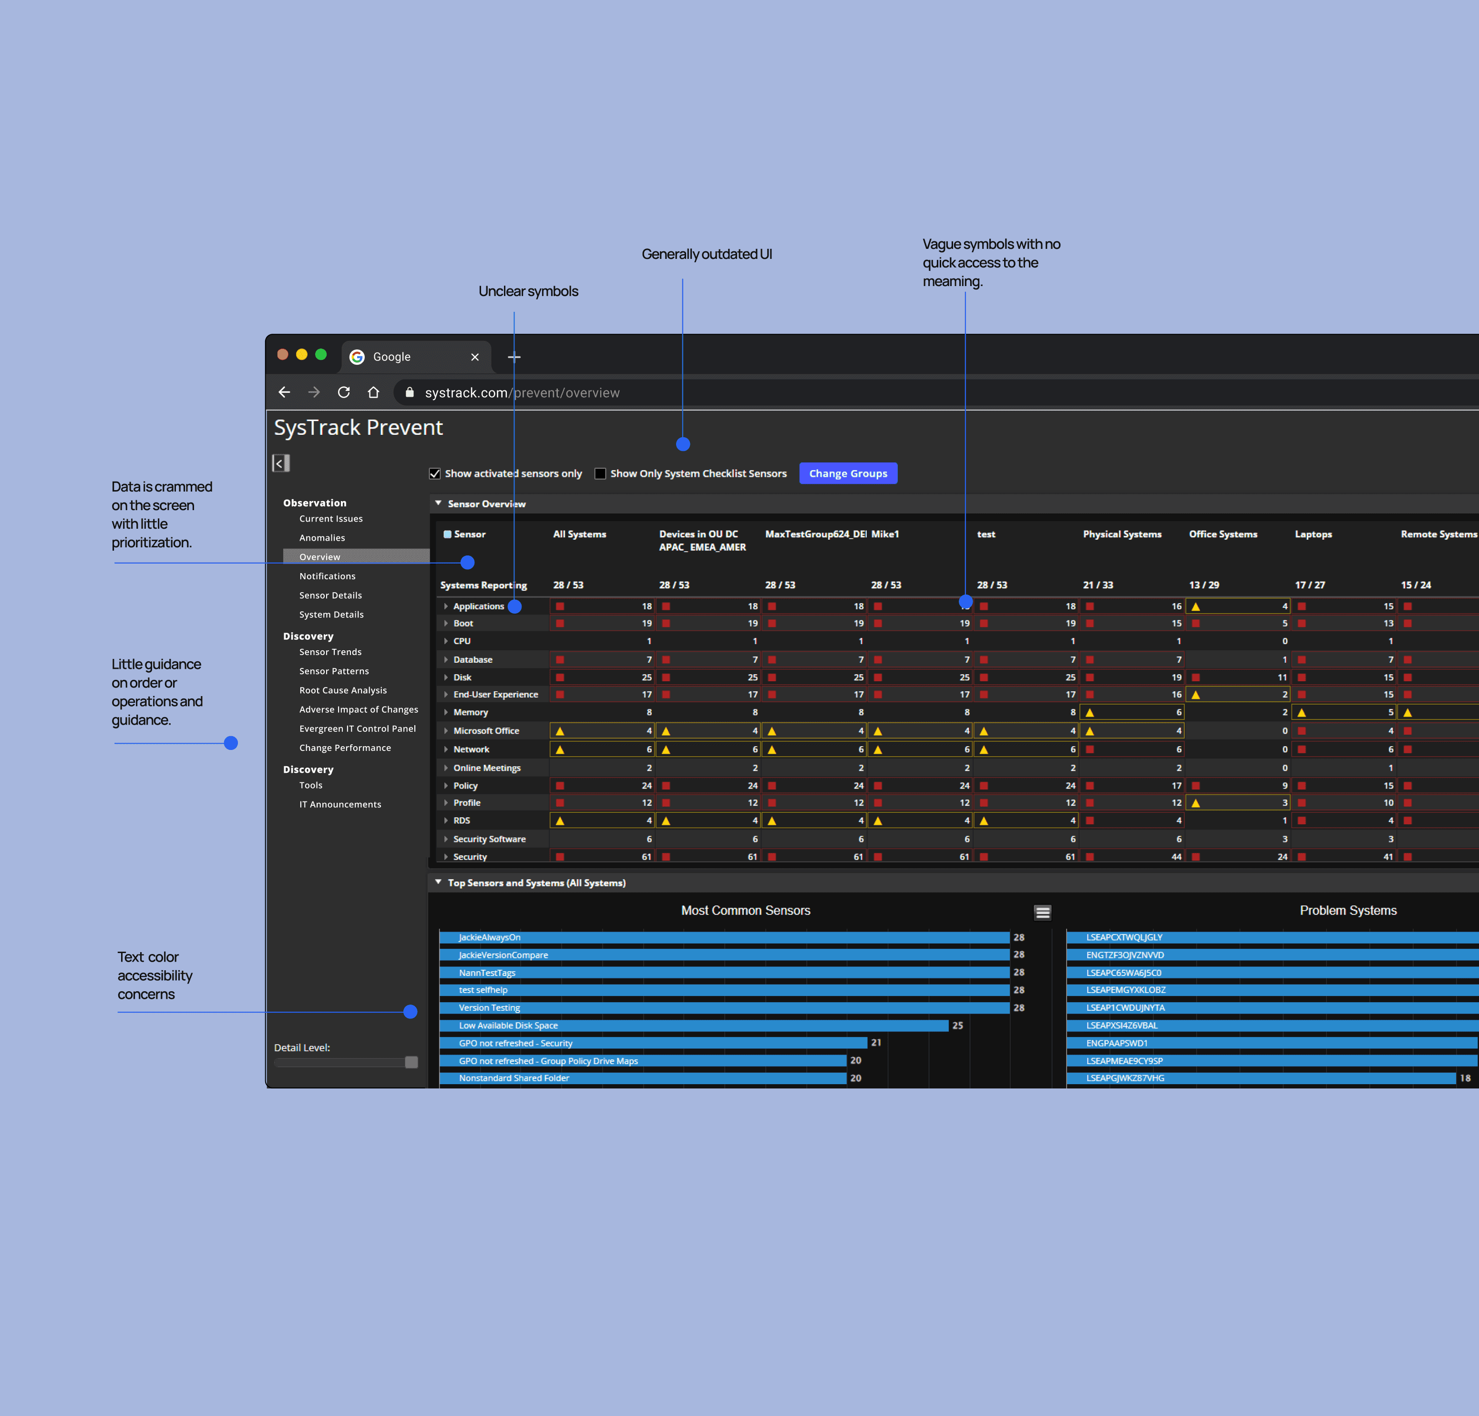Click the browser back arrow
This screenshot has width=1479, height=1416.
coord(285,392)
